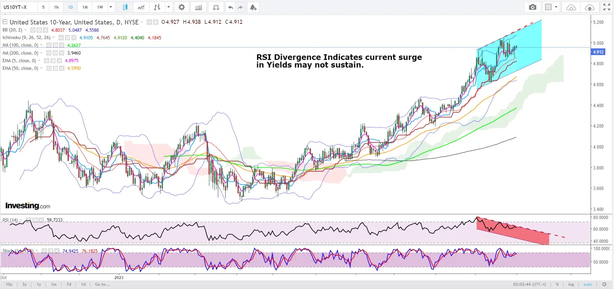
Task: Save chart layout to cloud
Action: coord(590,7)
